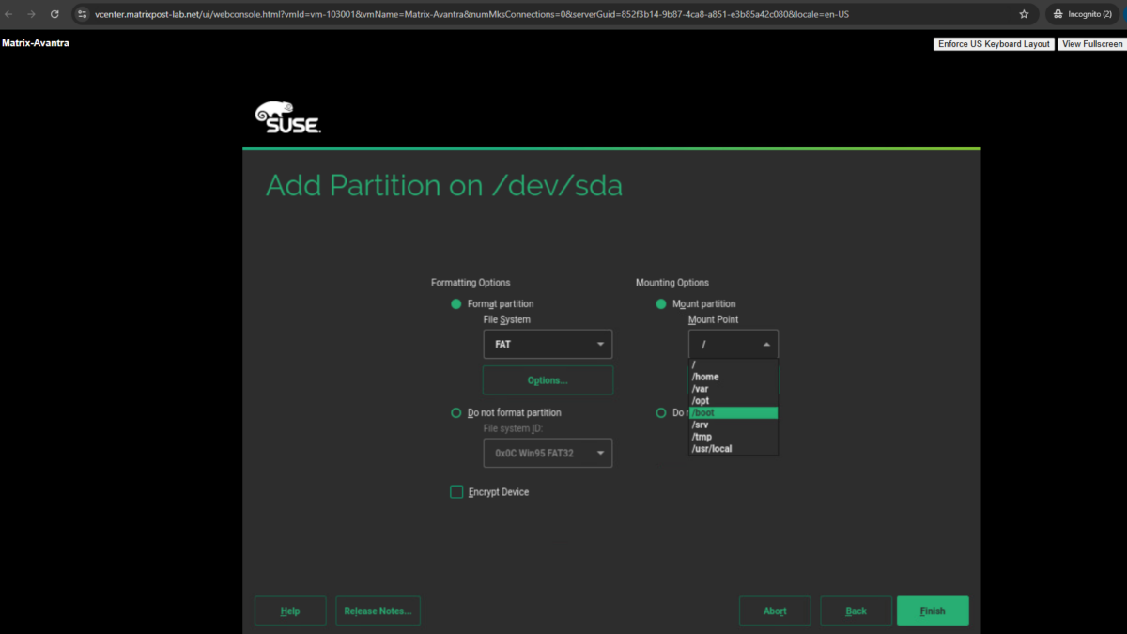Open site information via the address bar icon
This screenshot has width=1127, height=634.
(80, 14)
